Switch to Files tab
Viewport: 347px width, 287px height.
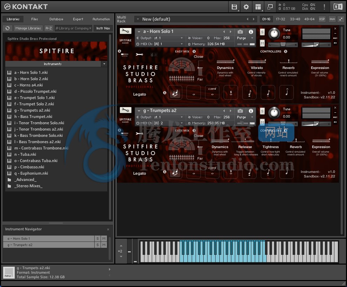(34, 19)
